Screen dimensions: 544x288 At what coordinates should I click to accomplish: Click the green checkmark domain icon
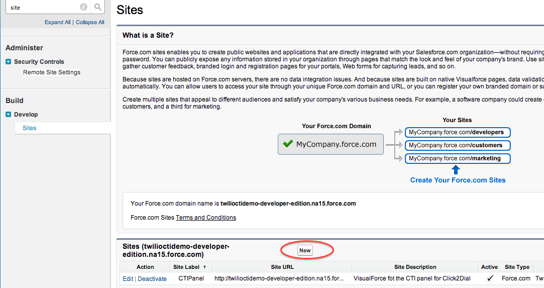click(x=288, y=144)
